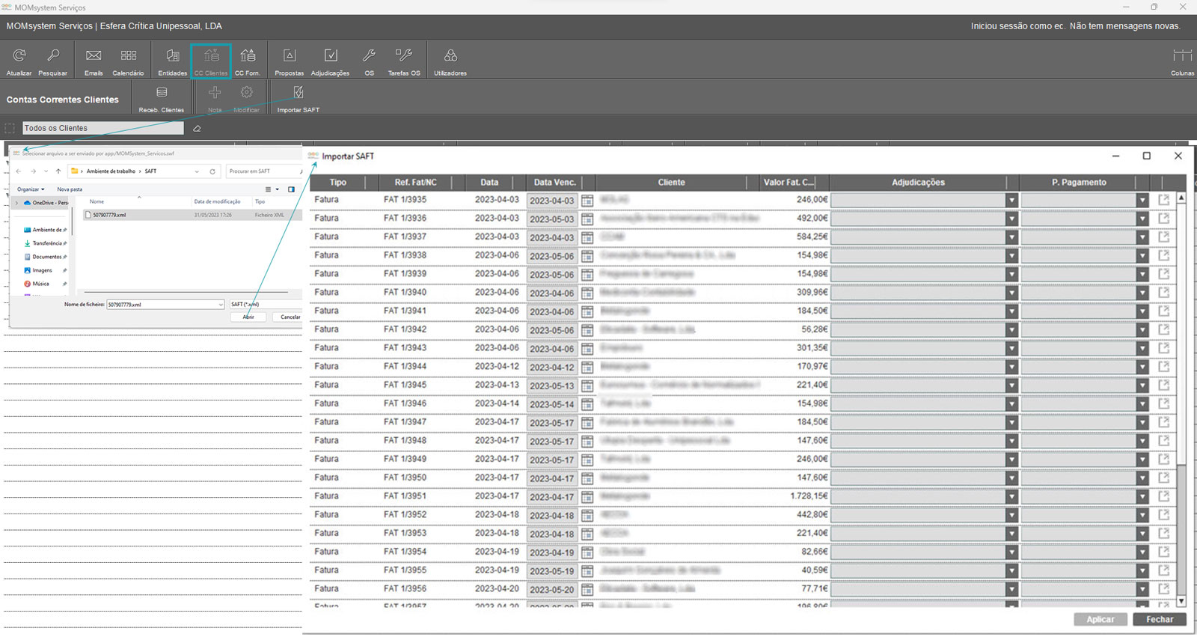This screenshot has height=643, width=1197.
Task: Open the Organizar menu in file dialog
Action: click(x=31, y=189)
